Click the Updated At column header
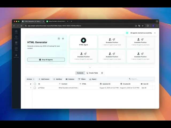This screenshot has width=171, height=128. (105, 84)
